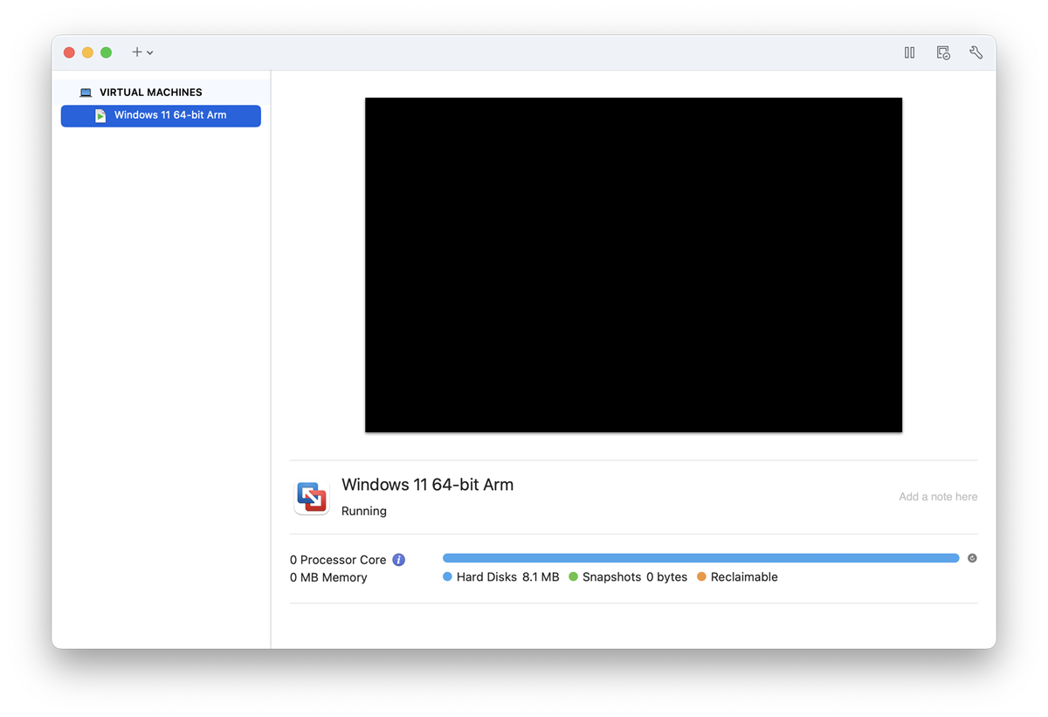Open the black VM screen preview
This screenshot has height=717, width=1048.
pos(633,265)
